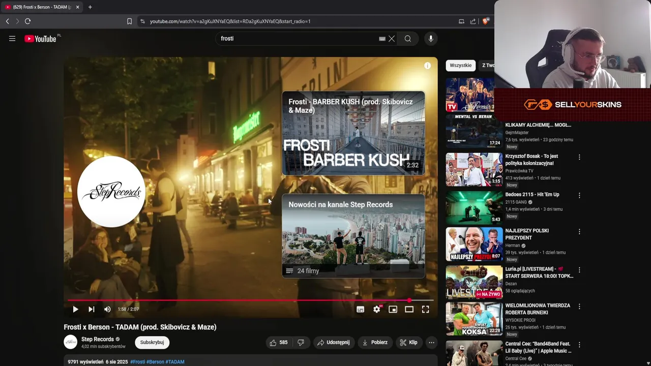Screen dimensions: 651x366
Task: Click the Step Records circular channel watermark
Action: [x=111, y=192]
